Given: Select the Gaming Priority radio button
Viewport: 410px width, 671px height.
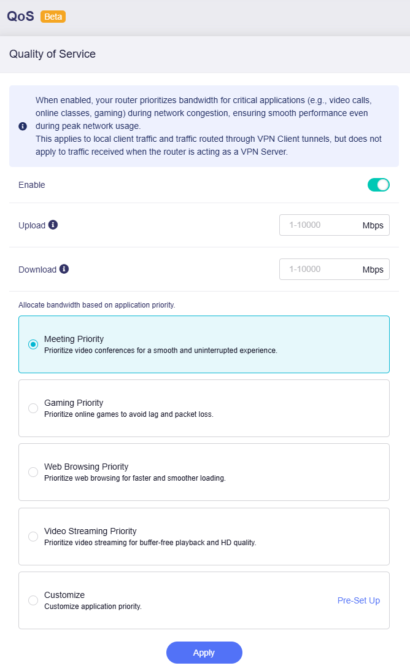Looking at the screenshot, I should [33, 408].
